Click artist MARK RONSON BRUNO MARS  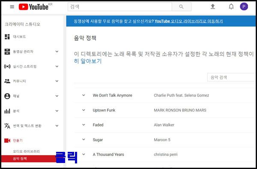[x=180, y=110]
